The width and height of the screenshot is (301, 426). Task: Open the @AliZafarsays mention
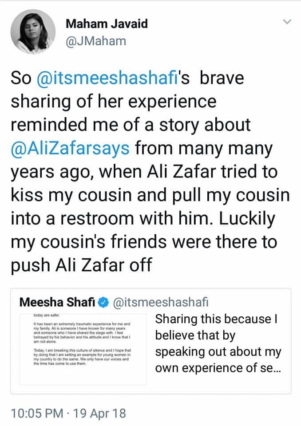pos(70,148)
